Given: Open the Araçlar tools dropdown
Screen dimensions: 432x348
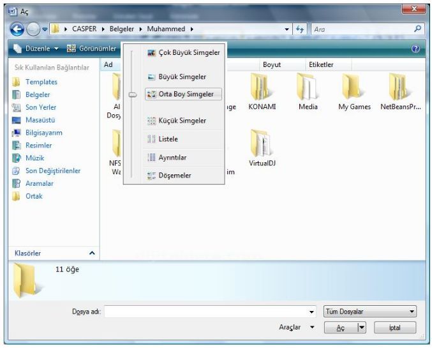Looking at the screenshot, I should pos(297,328).
